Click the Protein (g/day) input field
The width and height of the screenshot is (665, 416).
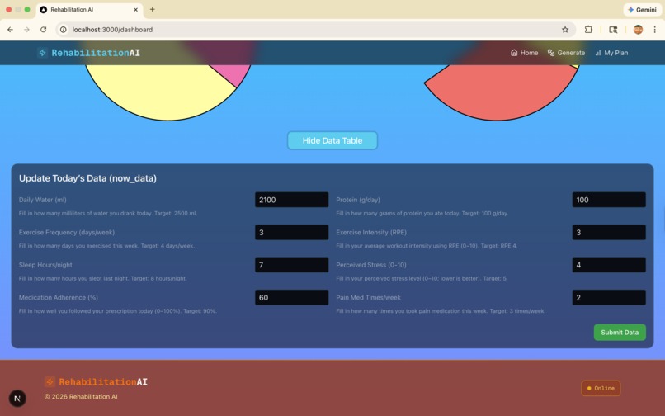(x=609, y=200)
